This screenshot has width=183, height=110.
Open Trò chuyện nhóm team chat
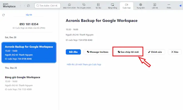click(x=84, y=6)
